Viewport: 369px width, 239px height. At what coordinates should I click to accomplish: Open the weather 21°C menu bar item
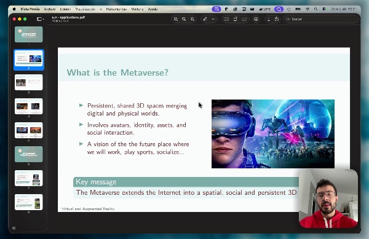point(265,9)
